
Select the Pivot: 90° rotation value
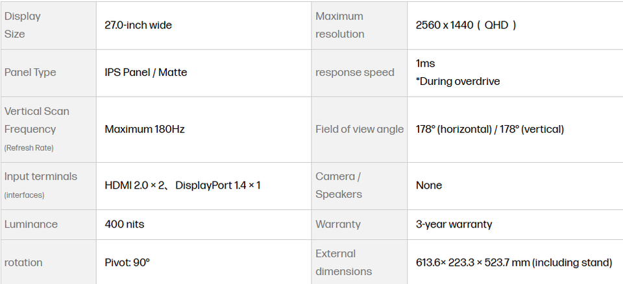coord(127,263)
